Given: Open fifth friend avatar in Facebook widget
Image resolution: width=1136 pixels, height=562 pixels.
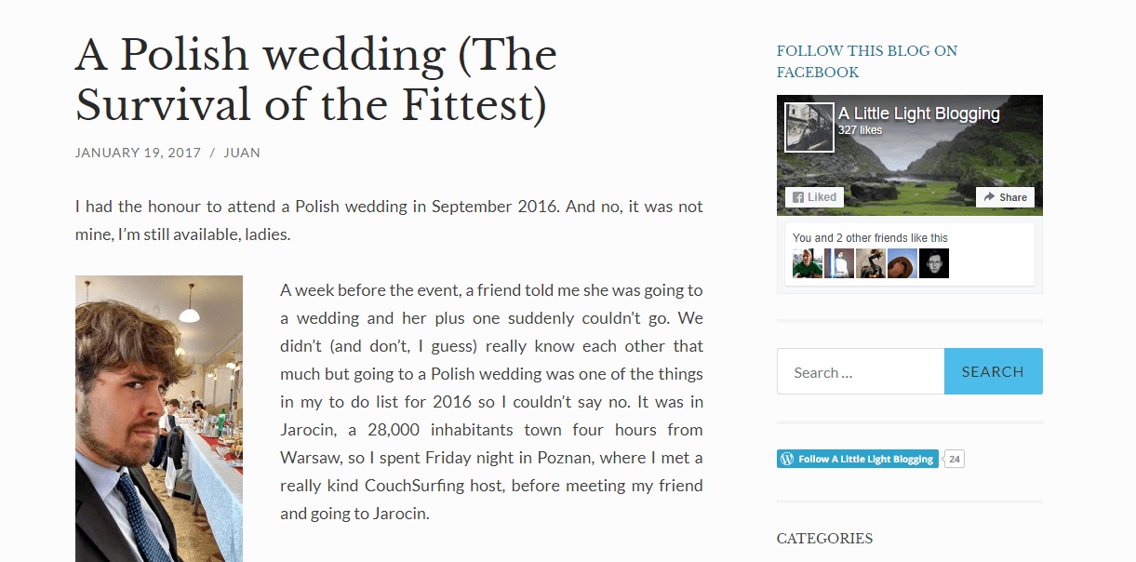Looking at the screenshot, I should (934, 263).
